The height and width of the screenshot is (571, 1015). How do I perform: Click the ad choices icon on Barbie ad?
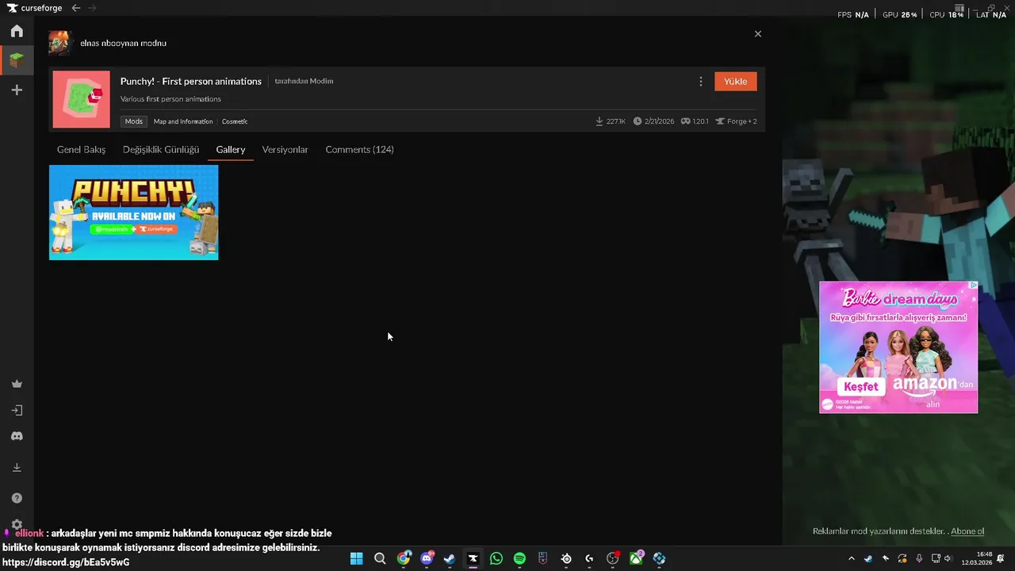(973, 285)
